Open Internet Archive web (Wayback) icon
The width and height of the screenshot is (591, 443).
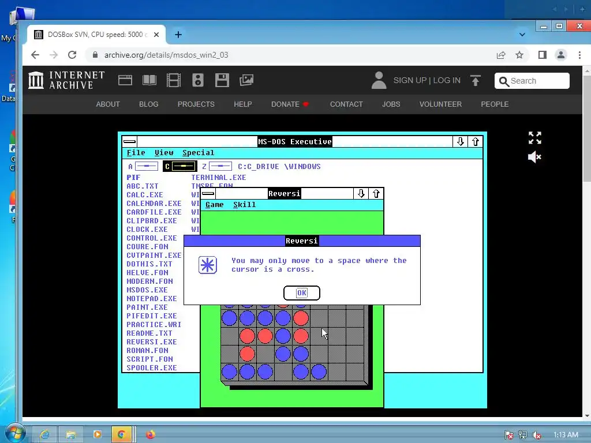tap(125, 80)
